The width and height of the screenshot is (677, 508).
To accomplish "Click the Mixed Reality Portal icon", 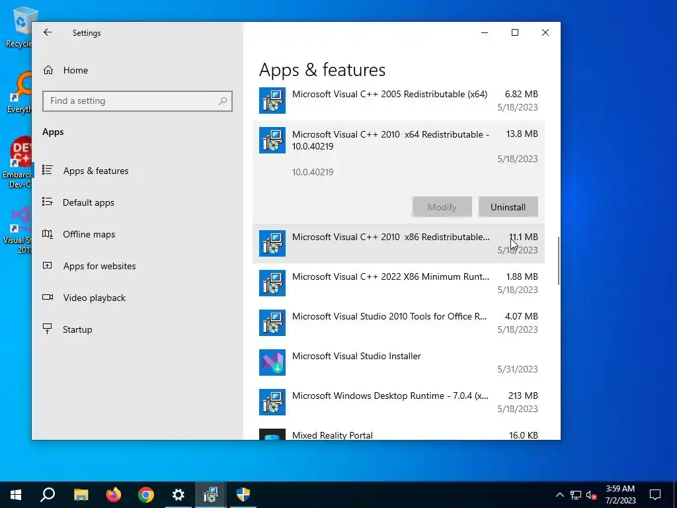I will click(x=272, y=434).
